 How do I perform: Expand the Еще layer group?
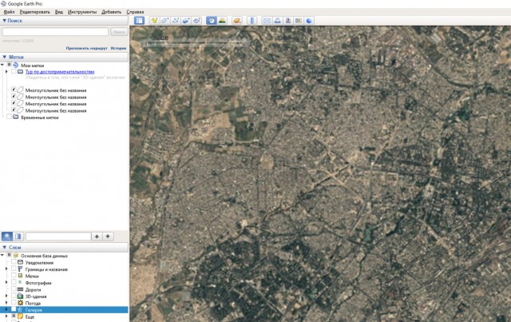6,316
